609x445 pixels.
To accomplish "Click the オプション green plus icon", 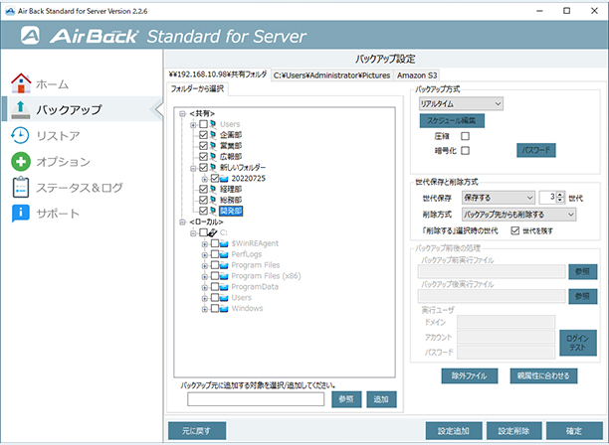I will coord(21,161).
